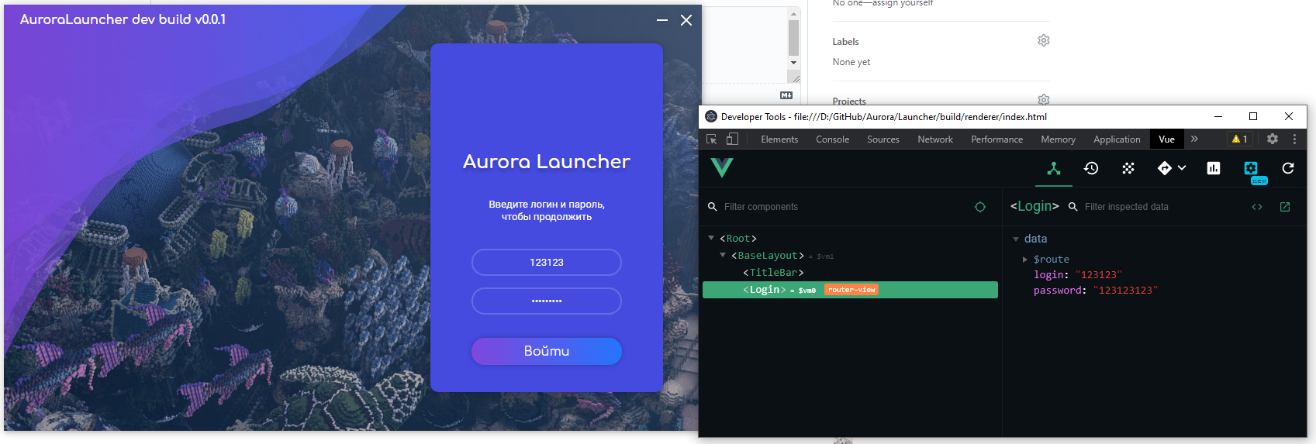
Task: Click the textarea scrollbar down arrow
Action: click(793, 63)
